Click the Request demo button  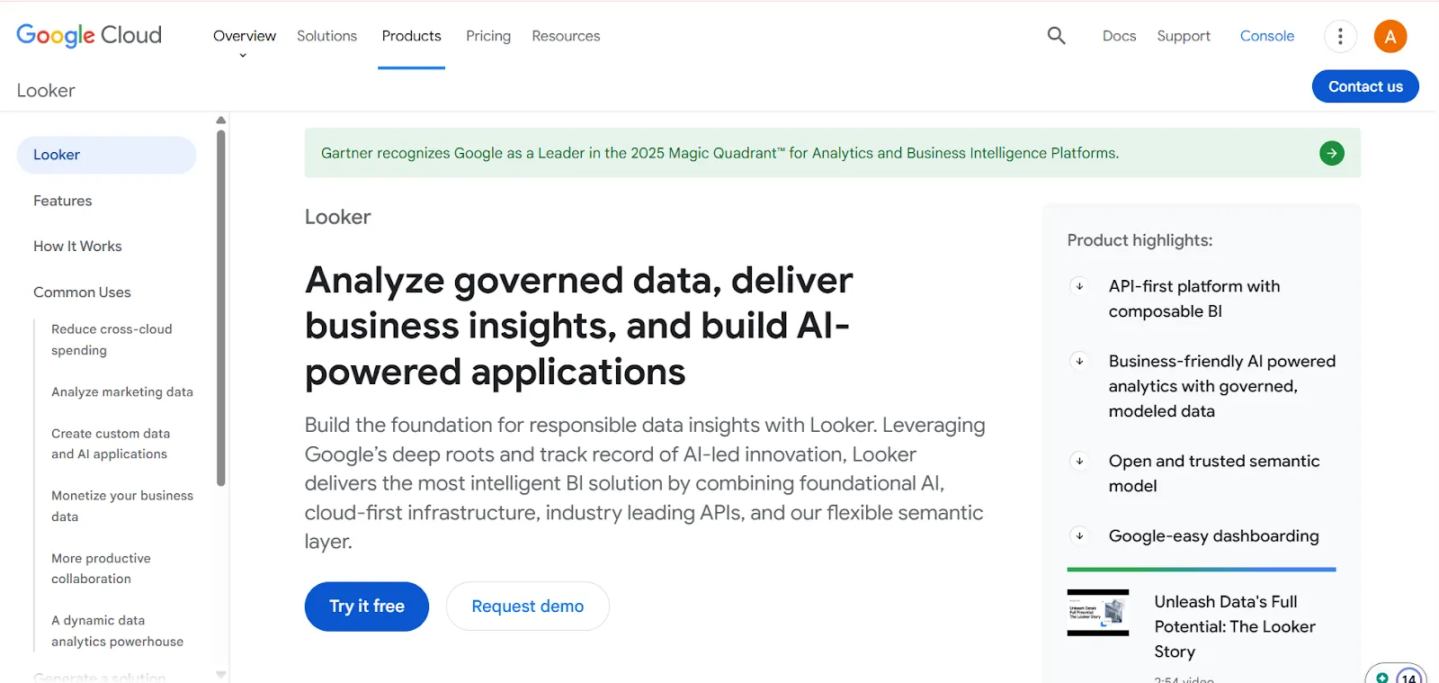click(x=528, y=607)
